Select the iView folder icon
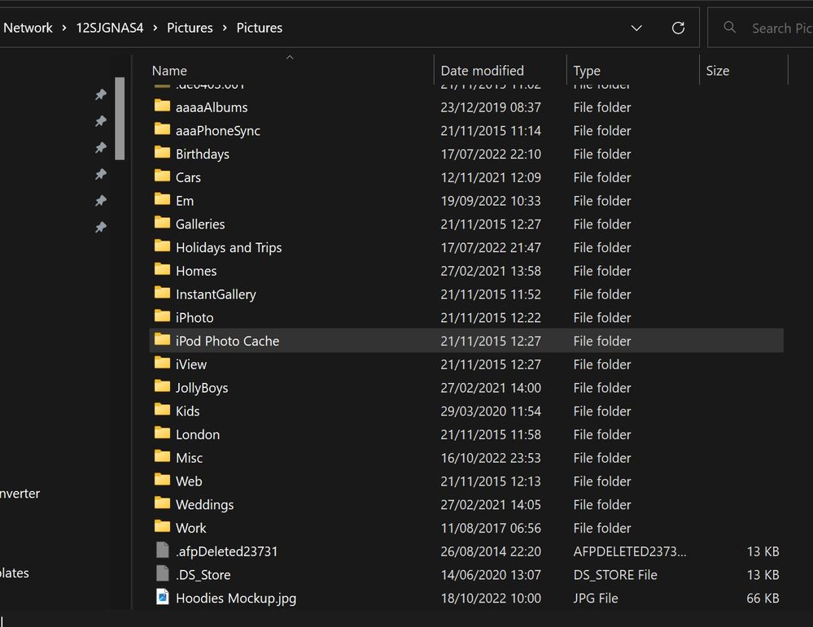This screenshot has height=627, width=813. point(162,364)
